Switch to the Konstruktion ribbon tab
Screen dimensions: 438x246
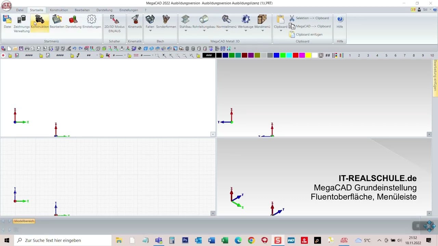click(x=59, y=10)
